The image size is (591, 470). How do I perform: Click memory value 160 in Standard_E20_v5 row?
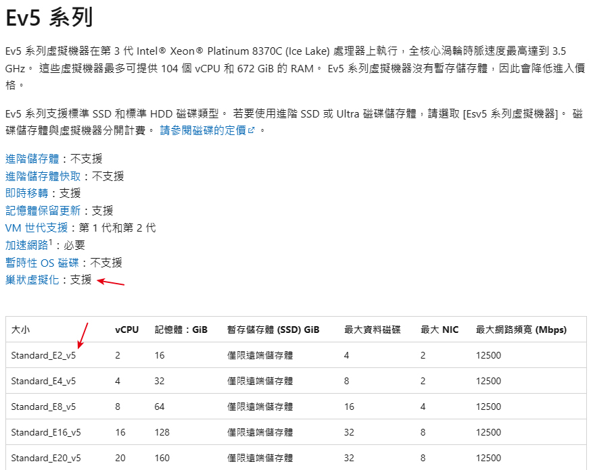point(162,458)
